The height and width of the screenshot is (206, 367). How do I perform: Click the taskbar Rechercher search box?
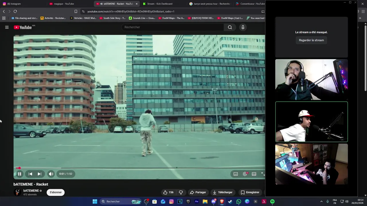(121, 201)
